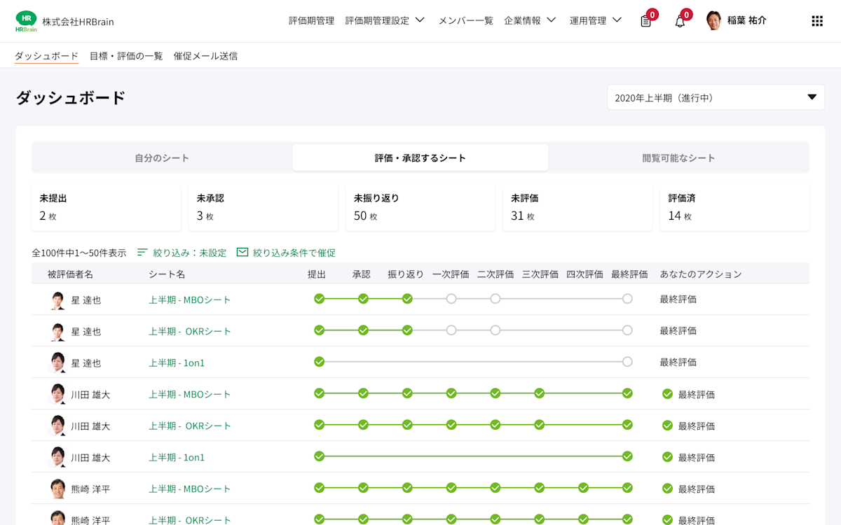
Task: Click 提出 status check in 星 達也 MBO row
Action: tap(320, 299)
